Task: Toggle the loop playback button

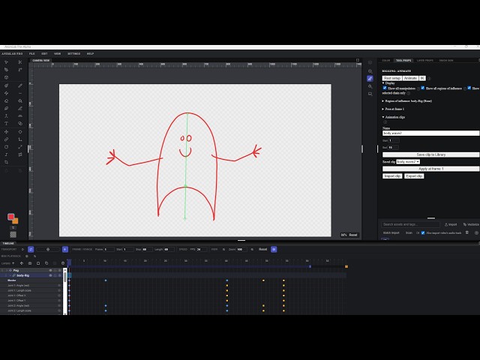Action: point(31,250)
